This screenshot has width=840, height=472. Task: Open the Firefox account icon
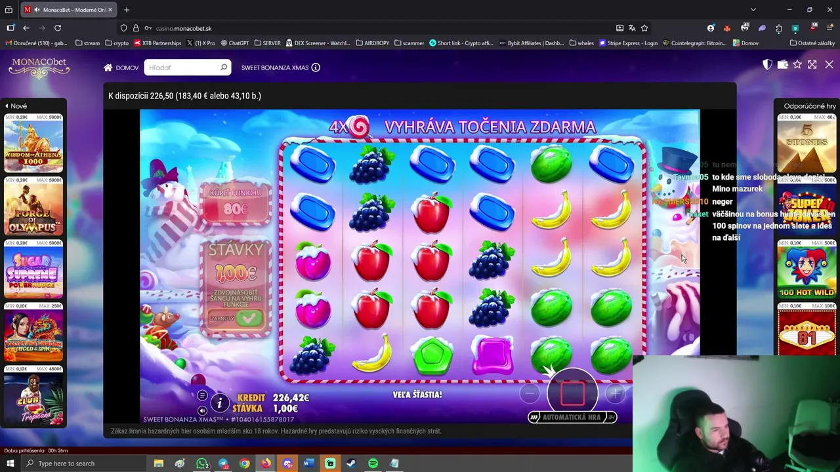pos(711,28)
